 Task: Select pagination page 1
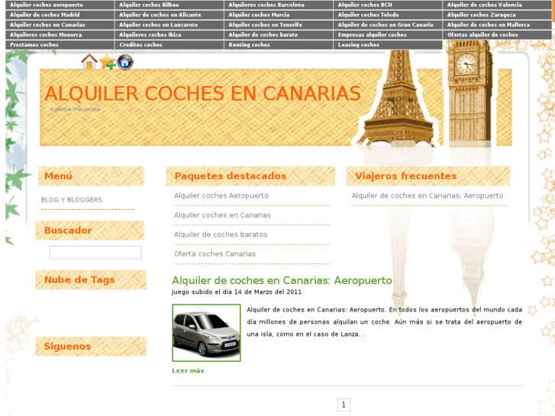click(x=344, y=405)
